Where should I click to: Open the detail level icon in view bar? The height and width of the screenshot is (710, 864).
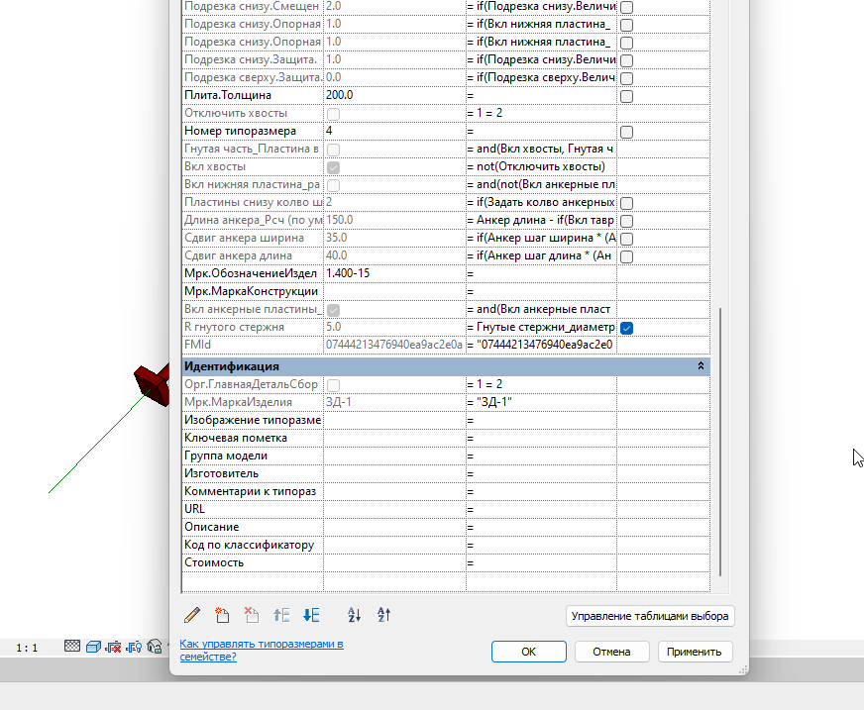(x=72, y=646)
